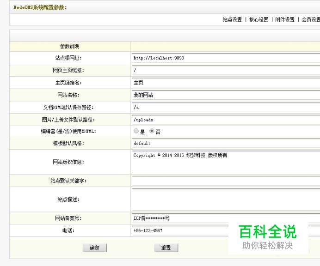The height and width of the screenshot is (266, 320).
Task: Click the 模板默认风格 label
Action: coord(68,143)
